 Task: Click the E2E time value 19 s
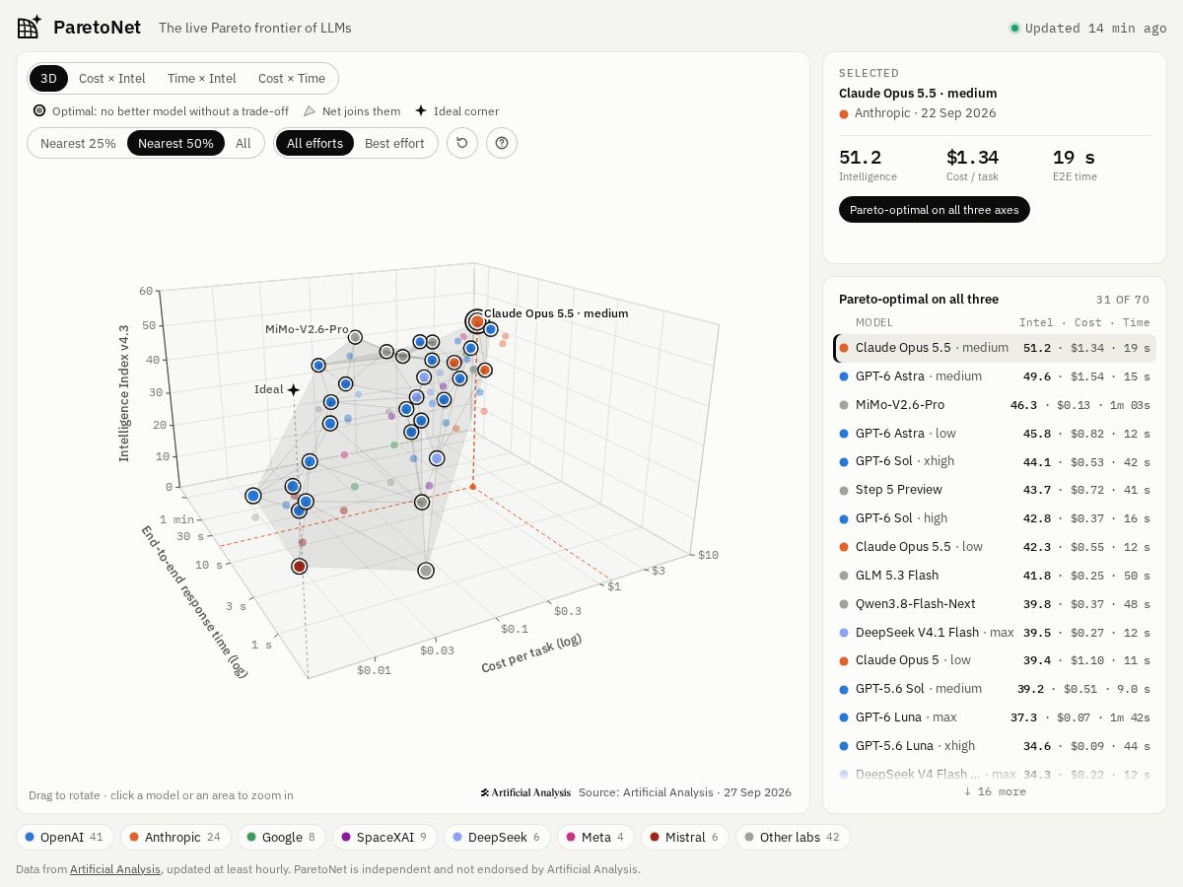click(1074, 158)
